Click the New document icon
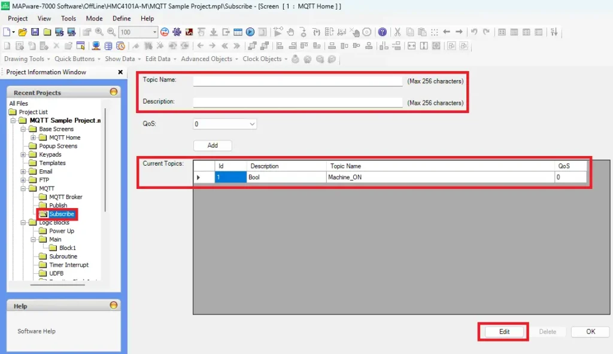Image resolution: width=613 pixels, height=354 pixels. tap(8, 32)
